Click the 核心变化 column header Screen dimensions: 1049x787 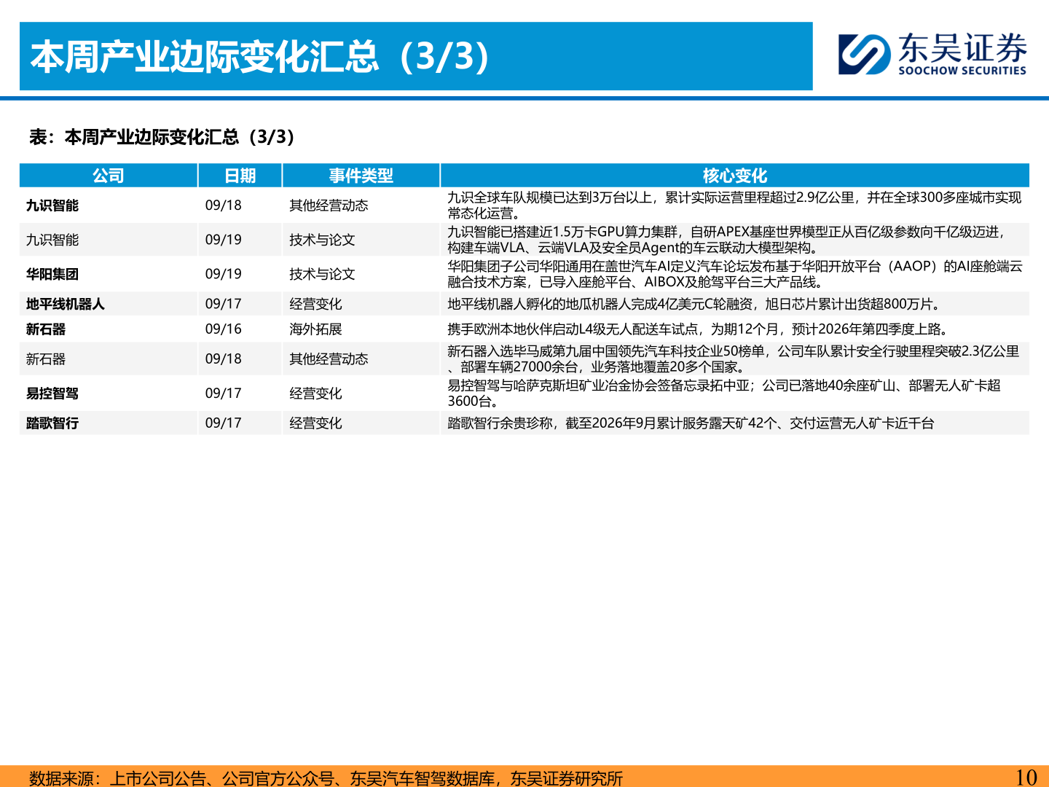[x=735, y=176]
